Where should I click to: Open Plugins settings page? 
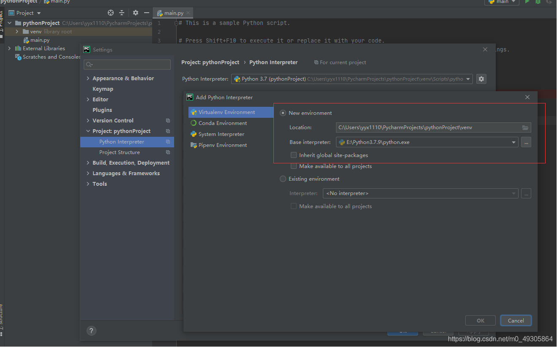click(102, 110)
